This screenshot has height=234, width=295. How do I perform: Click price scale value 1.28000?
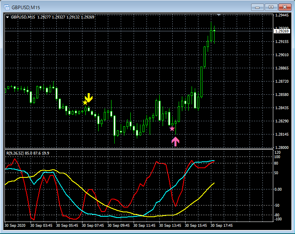click(282, 147)
